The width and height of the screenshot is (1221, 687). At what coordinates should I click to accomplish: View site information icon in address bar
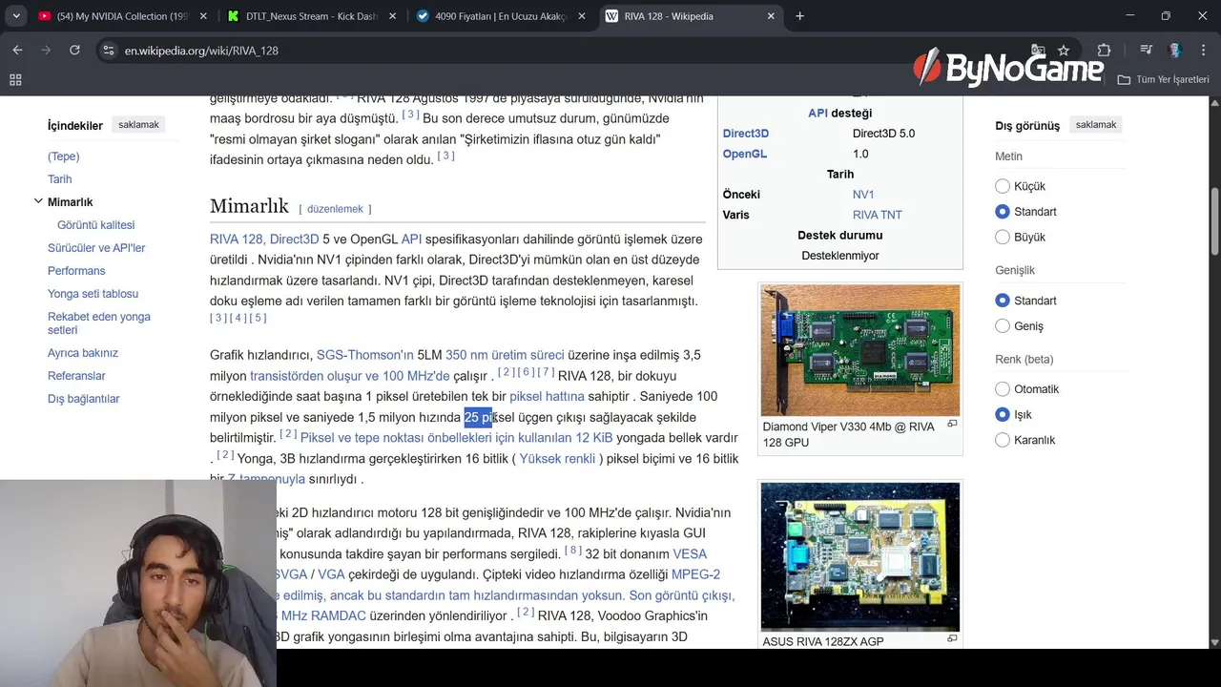(109, 51)
